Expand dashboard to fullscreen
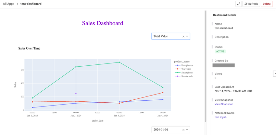This screenshot has width=276, height=135. [x=239, y=4]
